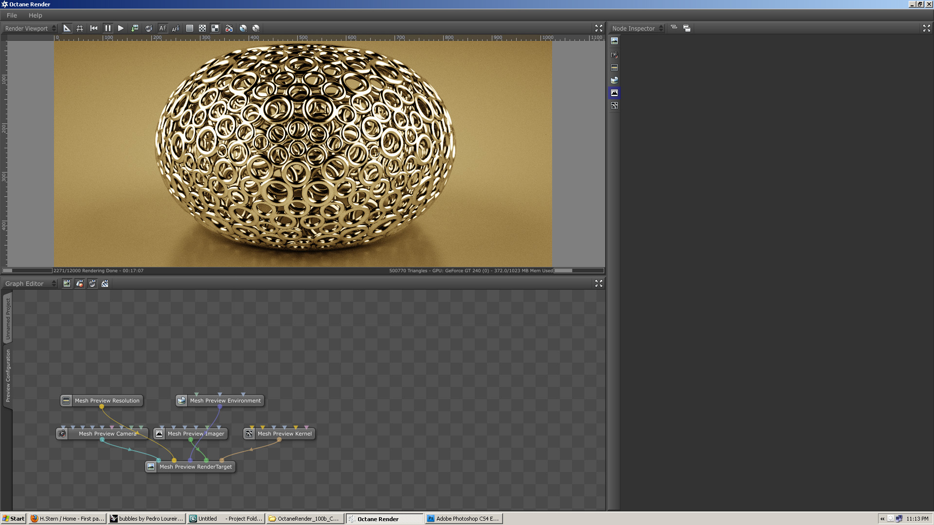Click the camera icon in the Node Inspector sidebar
The width and height of the screenshot is (934, 525).
[x=614, y=55]
